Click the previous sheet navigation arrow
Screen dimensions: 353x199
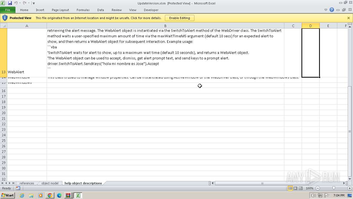6,183
